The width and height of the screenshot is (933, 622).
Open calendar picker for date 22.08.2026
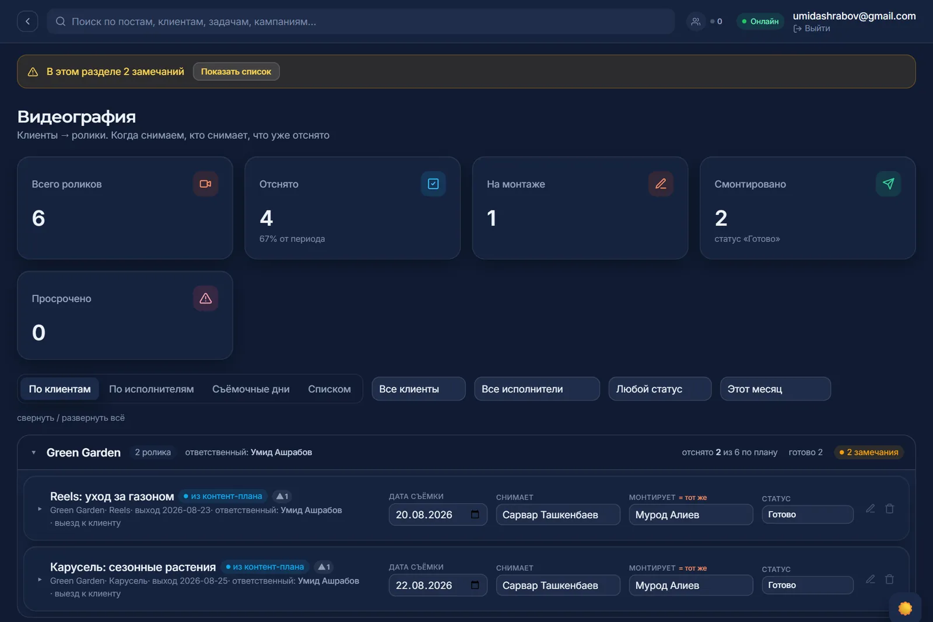[475, 585]
